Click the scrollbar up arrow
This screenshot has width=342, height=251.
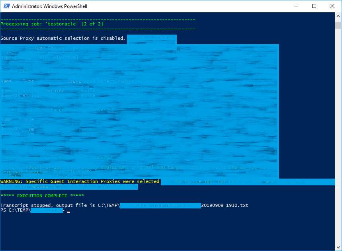(x=338, y=16)
